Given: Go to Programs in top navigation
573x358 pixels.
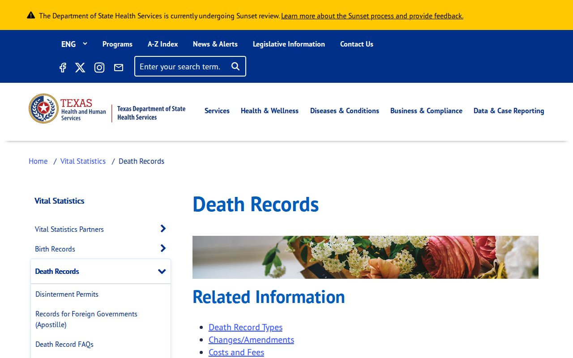Looking at the screenshot, I should point(117,44).
